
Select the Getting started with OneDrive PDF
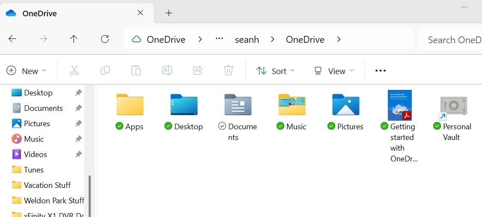click(400, 105)
